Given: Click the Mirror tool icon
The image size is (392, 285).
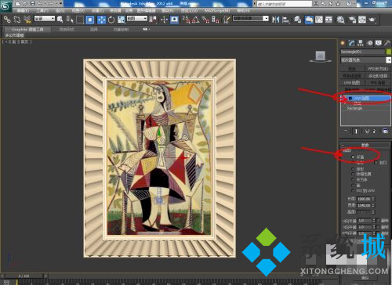Looking at the screenshot, I should [x=275, y=20].
